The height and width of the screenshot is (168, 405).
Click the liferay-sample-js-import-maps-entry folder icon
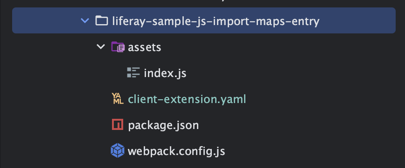pyautogui.click(x=102, y=20)
